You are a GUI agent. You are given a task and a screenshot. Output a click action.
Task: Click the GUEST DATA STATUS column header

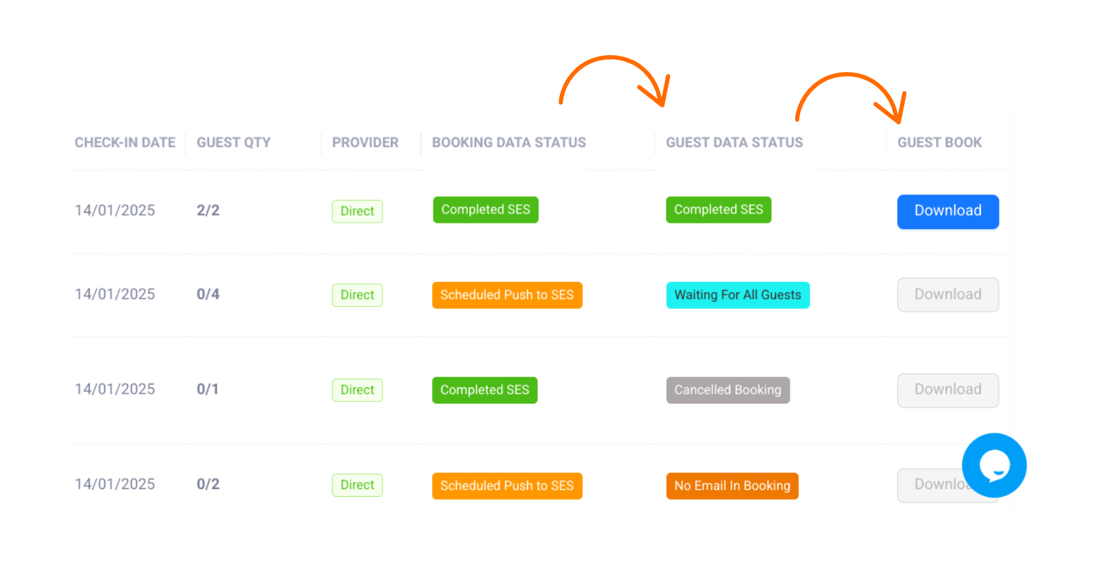tap(734, 142)
